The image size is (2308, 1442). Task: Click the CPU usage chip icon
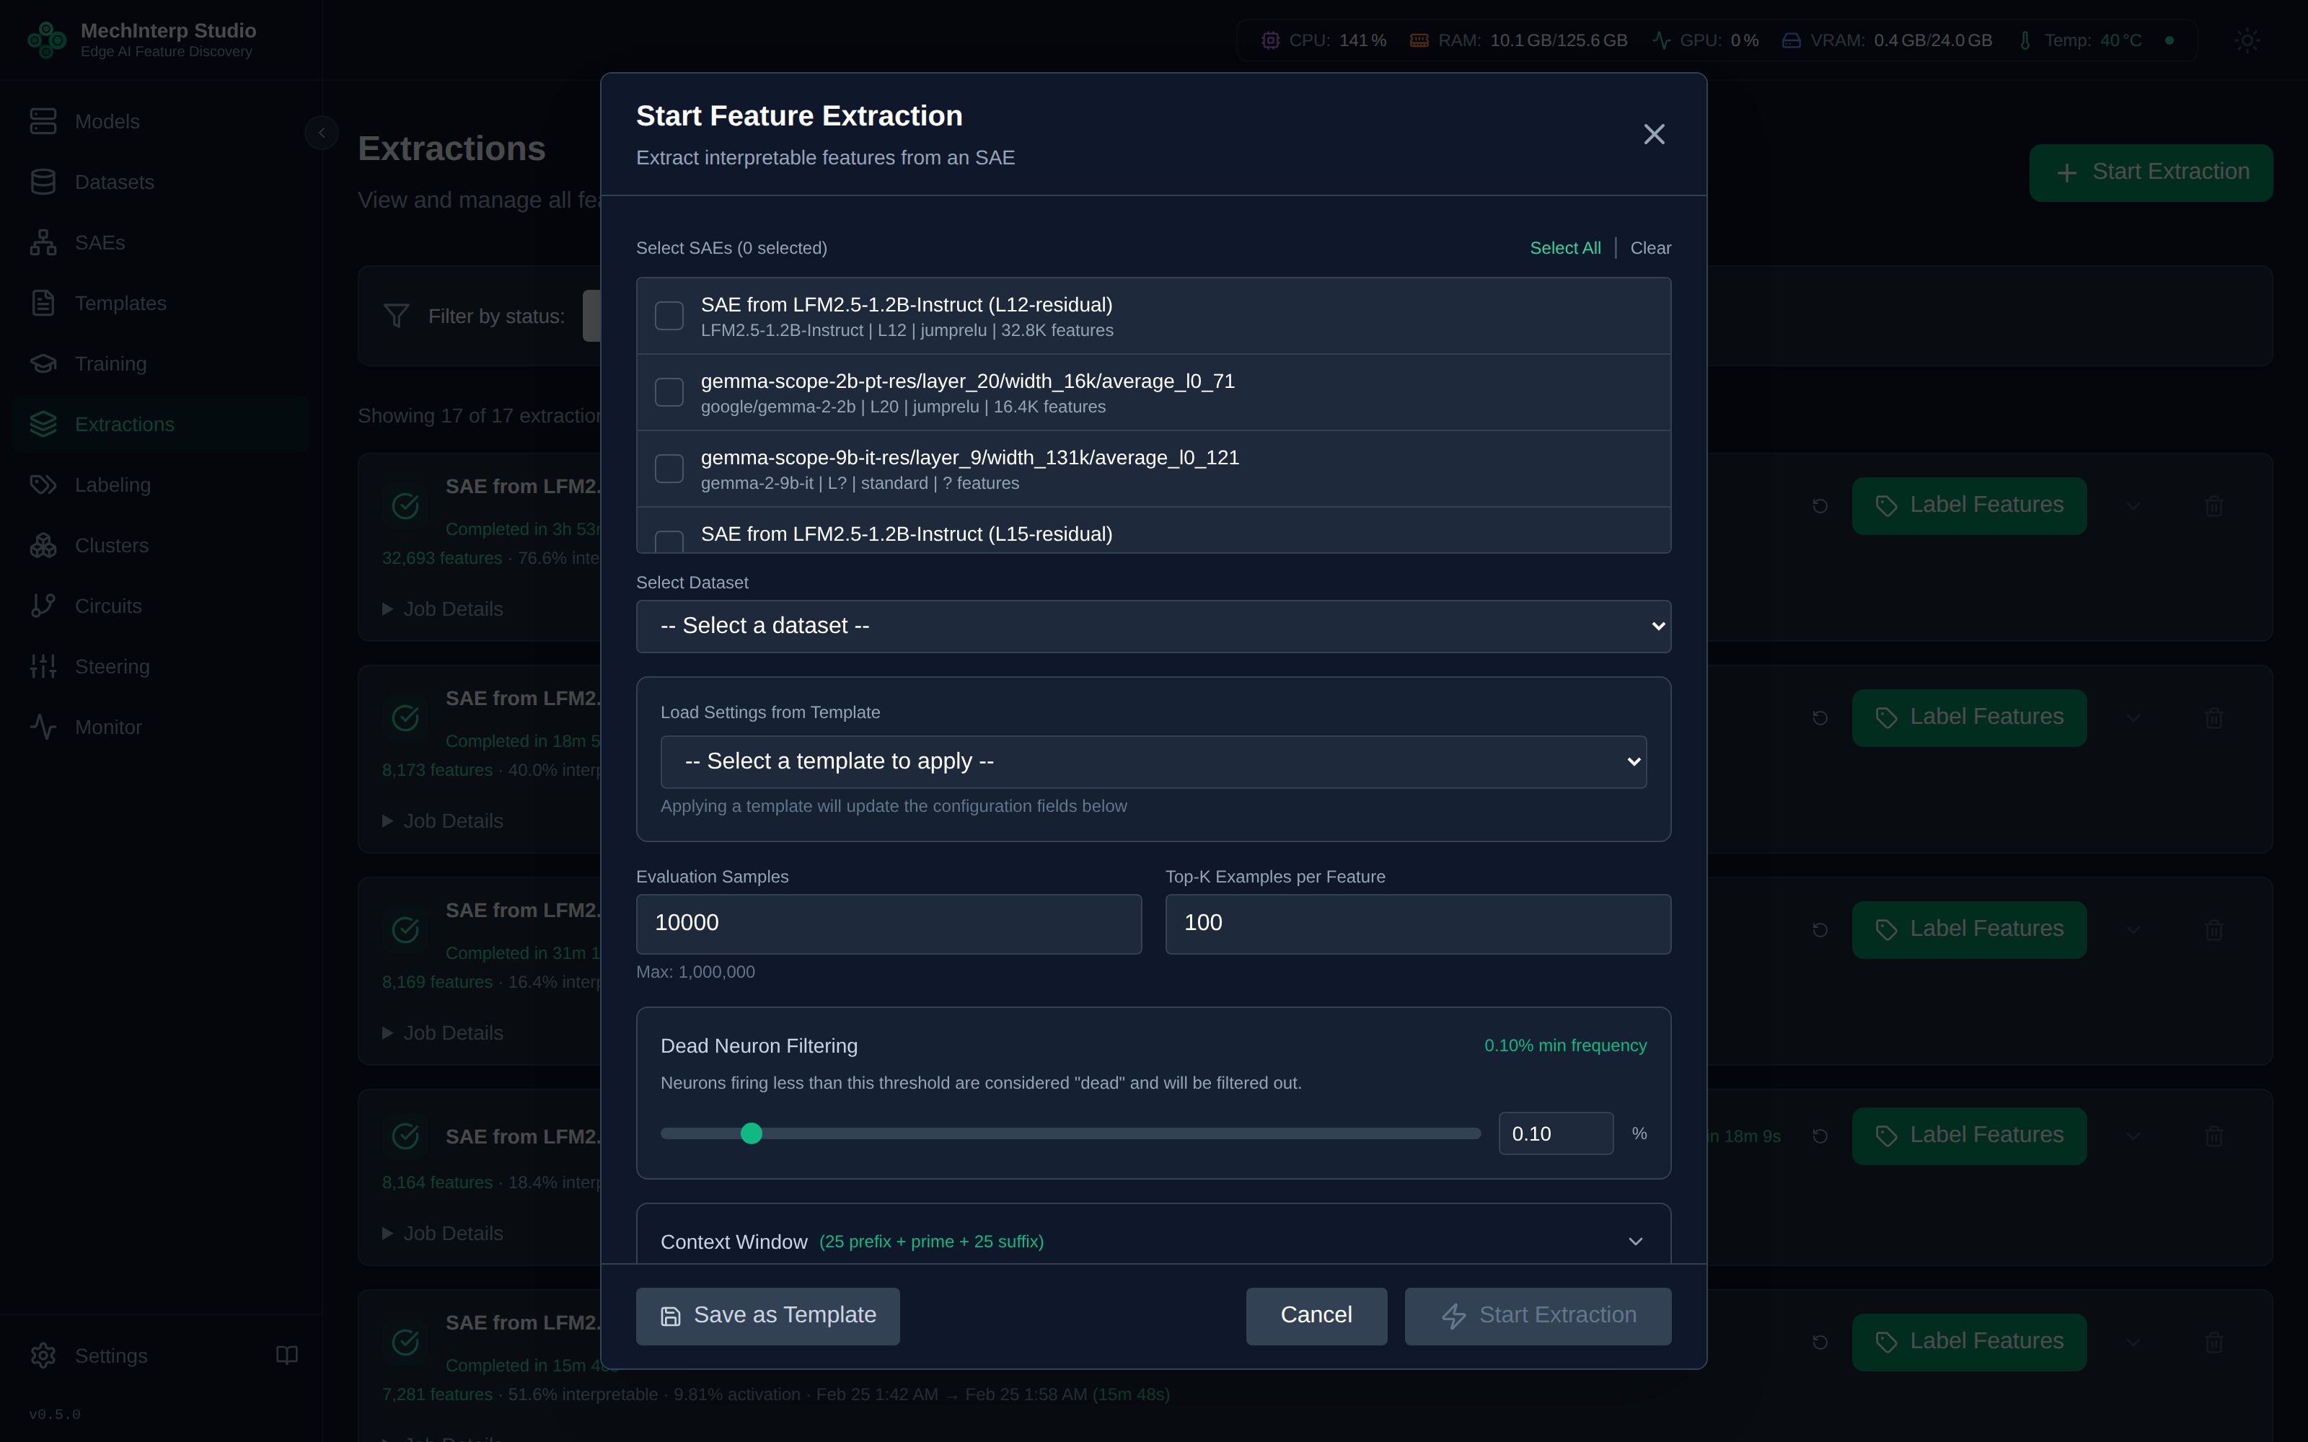click(1270, 40)
